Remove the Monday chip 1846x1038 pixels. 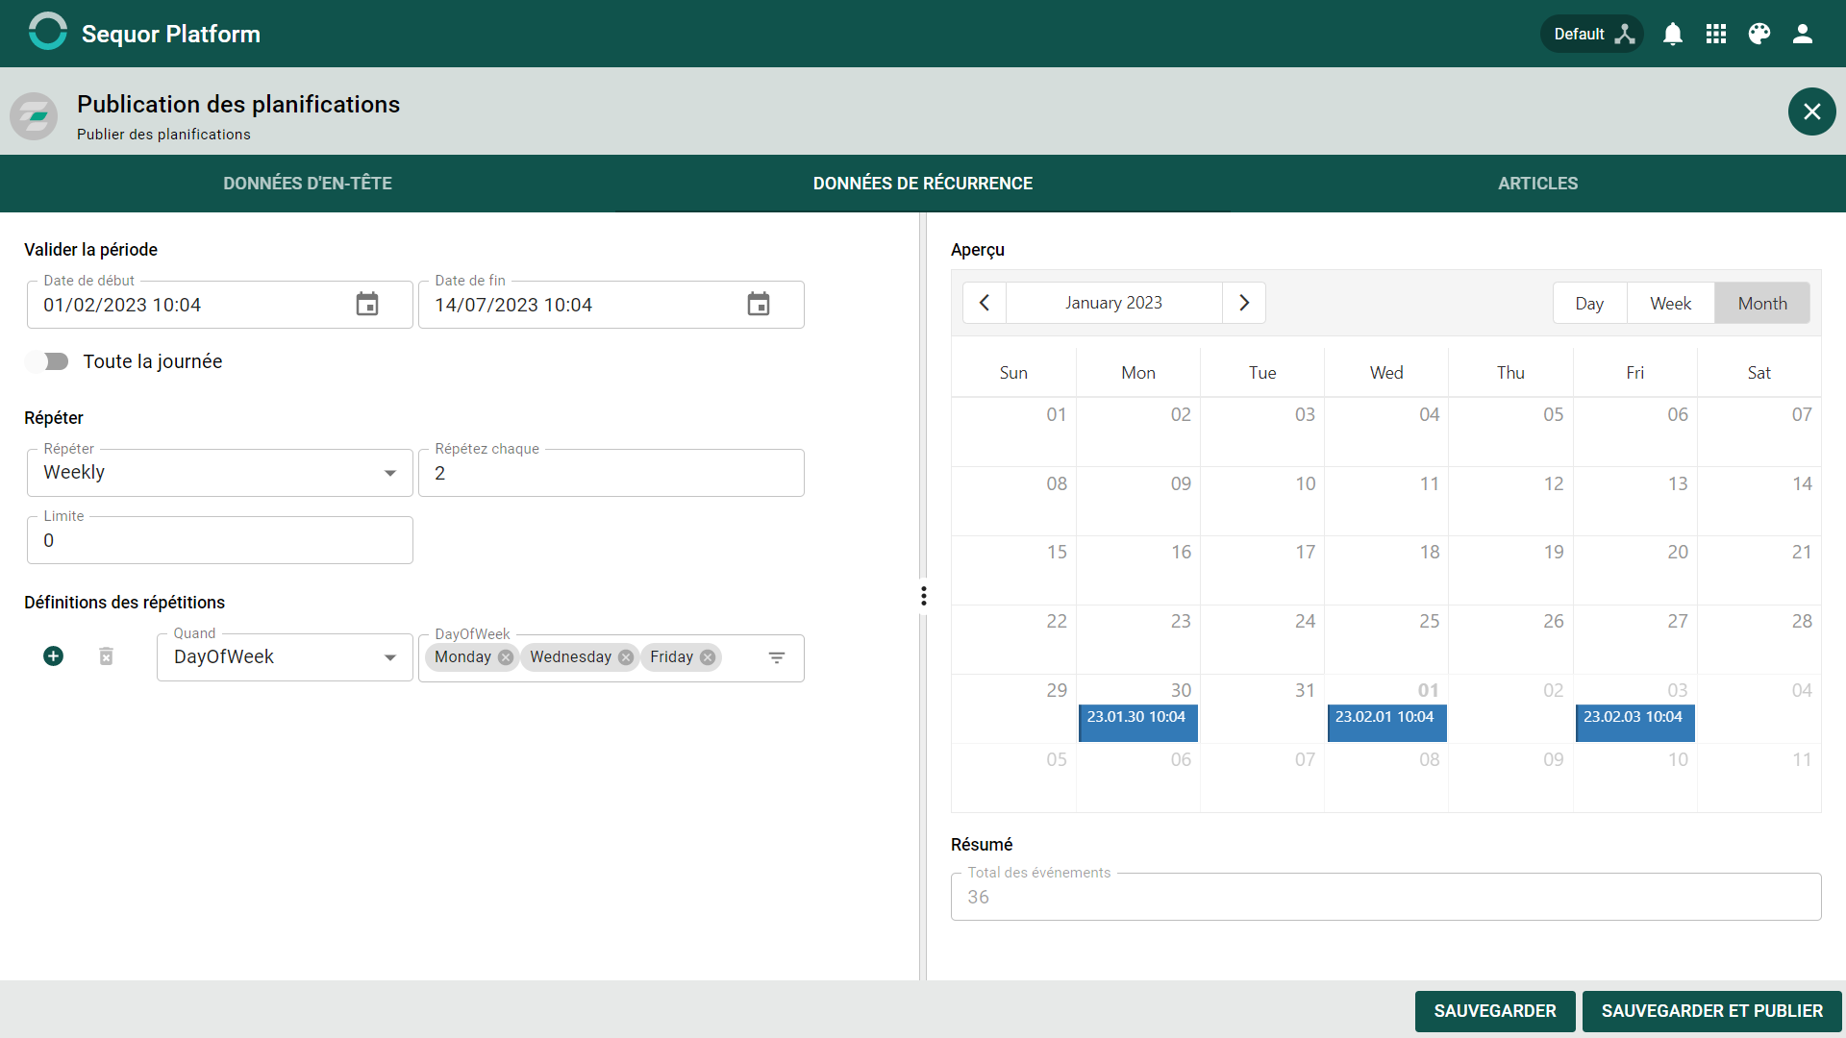[506, 657]
